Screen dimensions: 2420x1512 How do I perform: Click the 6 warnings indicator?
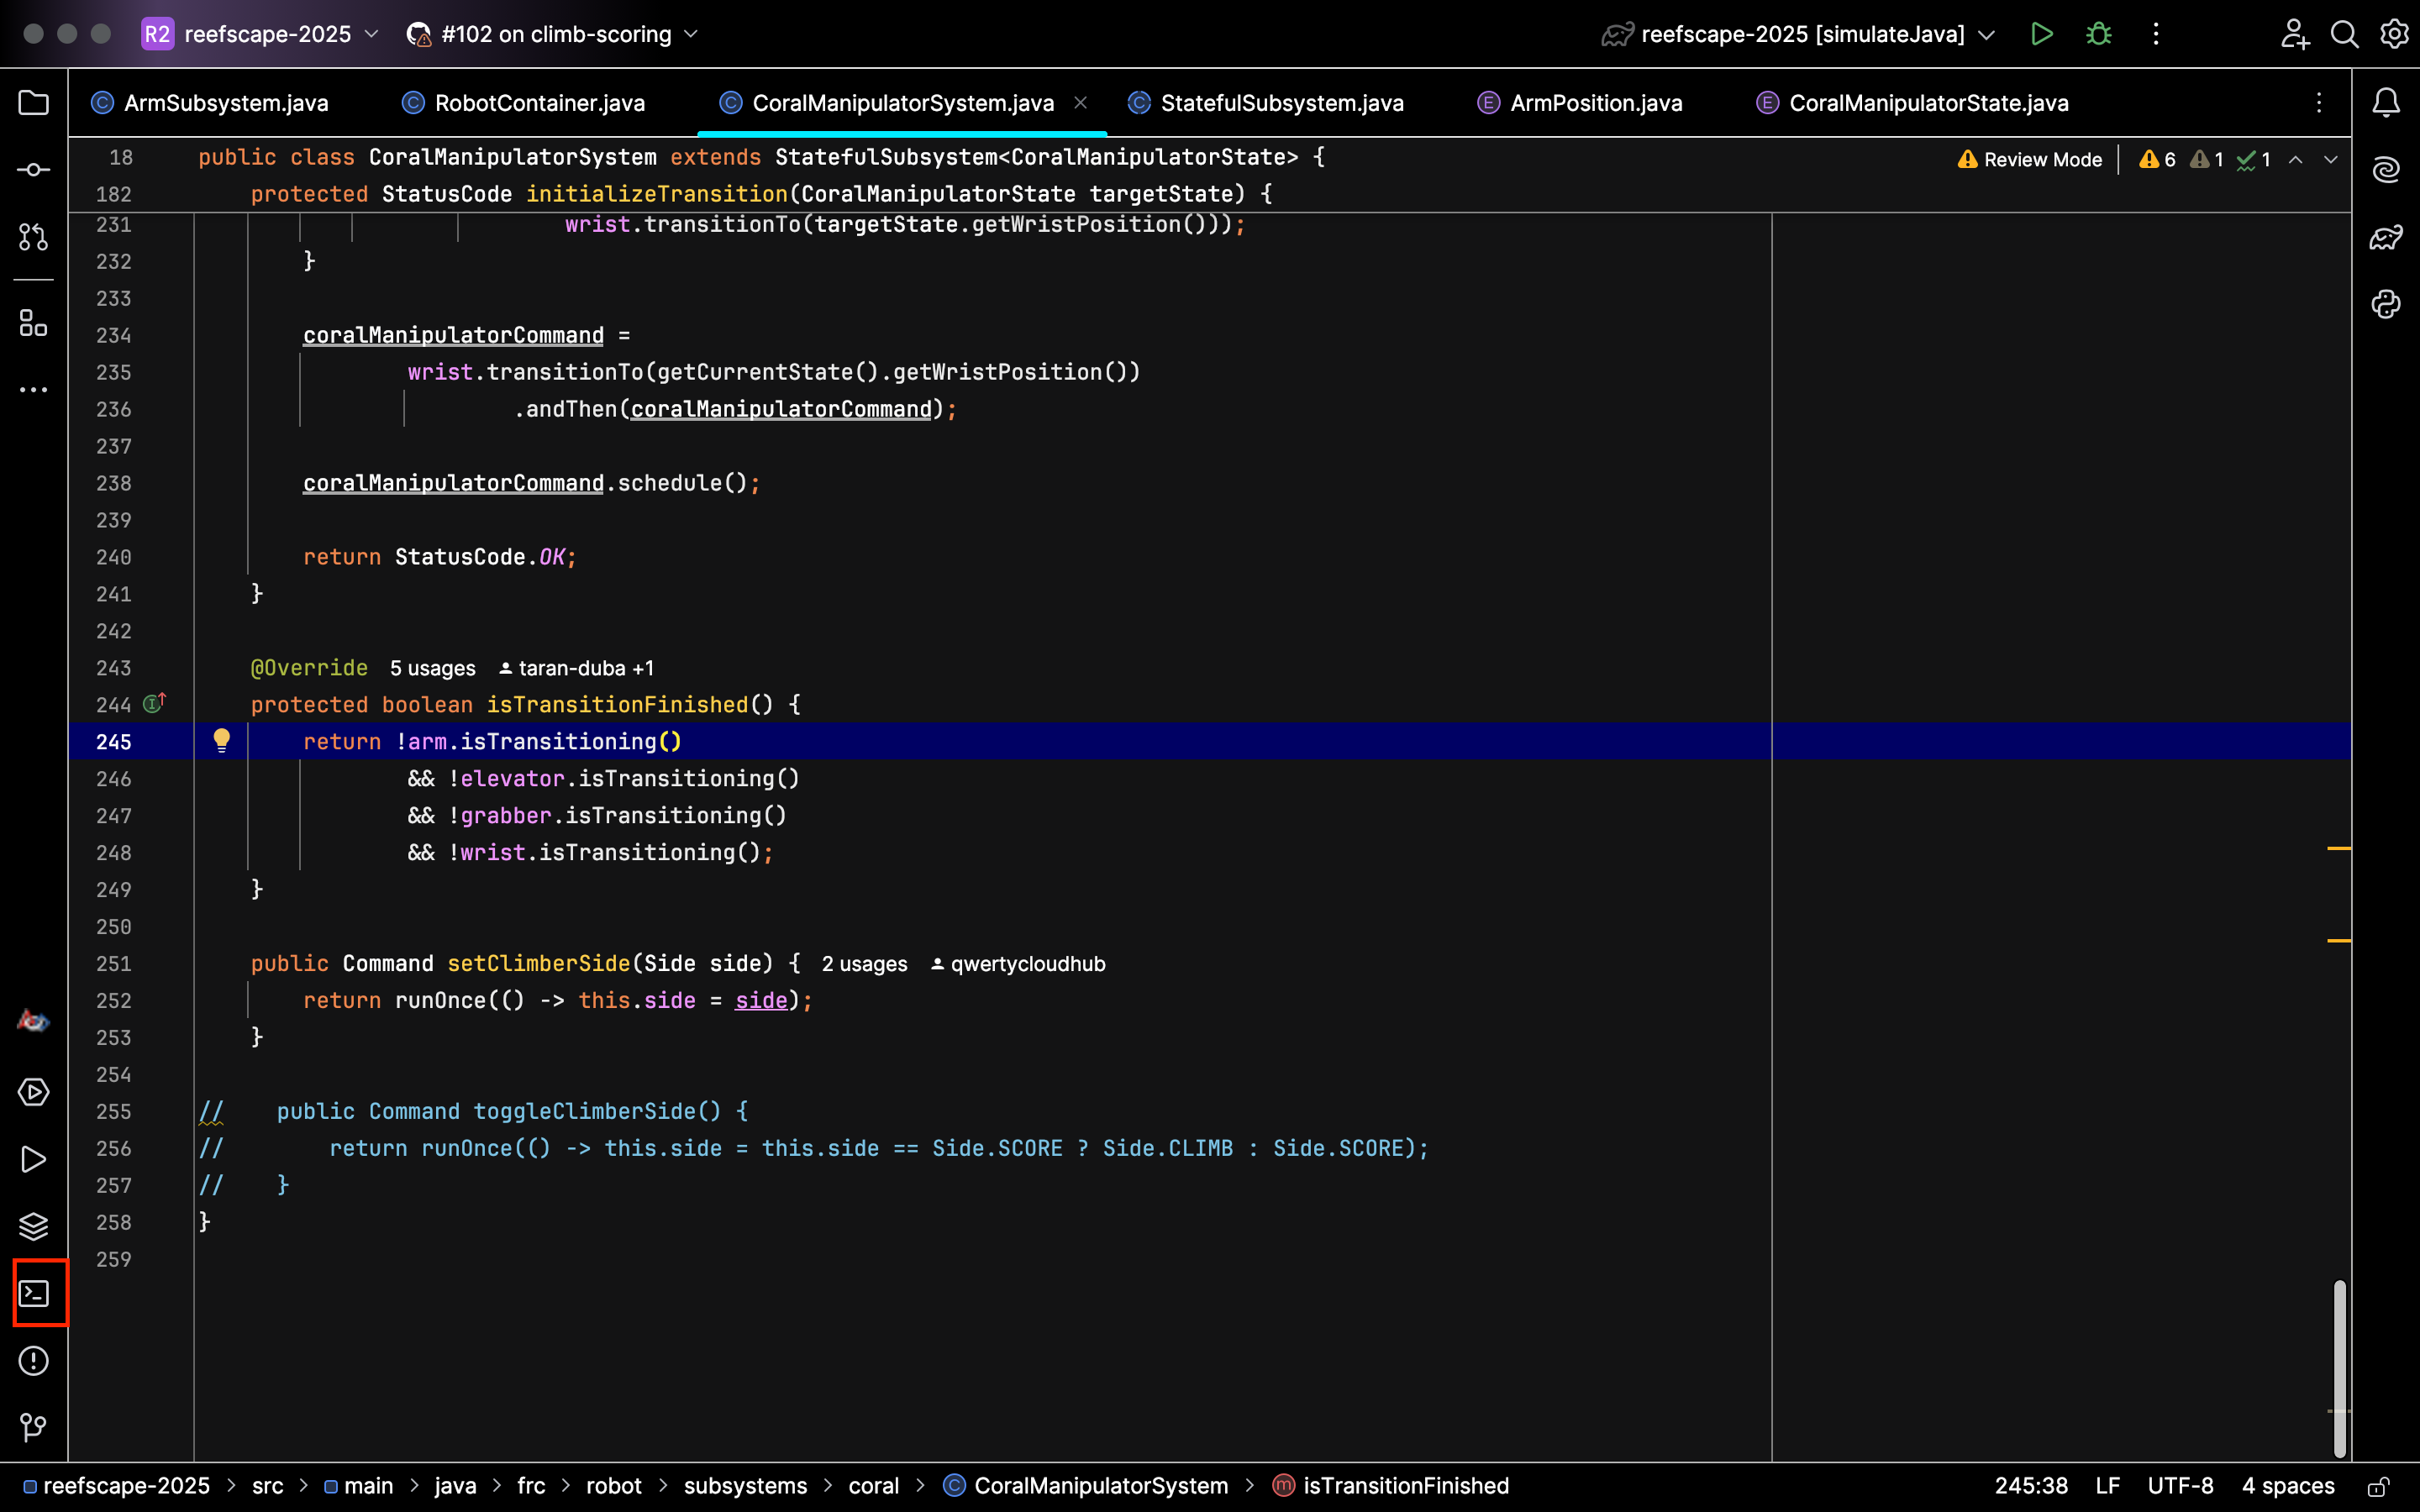click(2157, 160)
